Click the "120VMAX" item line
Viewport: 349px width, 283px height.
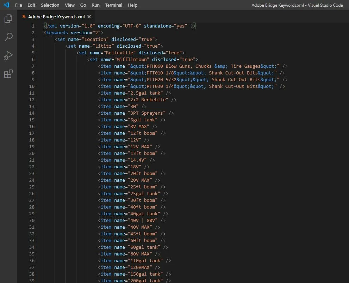(x=129, y=267)
